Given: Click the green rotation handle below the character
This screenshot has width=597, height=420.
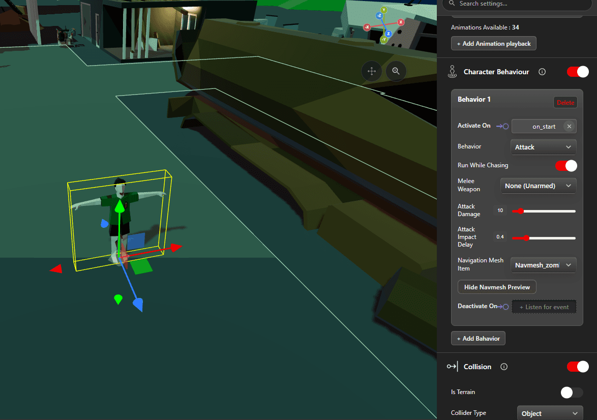Looking at the screenshot, I should (118, 299).
